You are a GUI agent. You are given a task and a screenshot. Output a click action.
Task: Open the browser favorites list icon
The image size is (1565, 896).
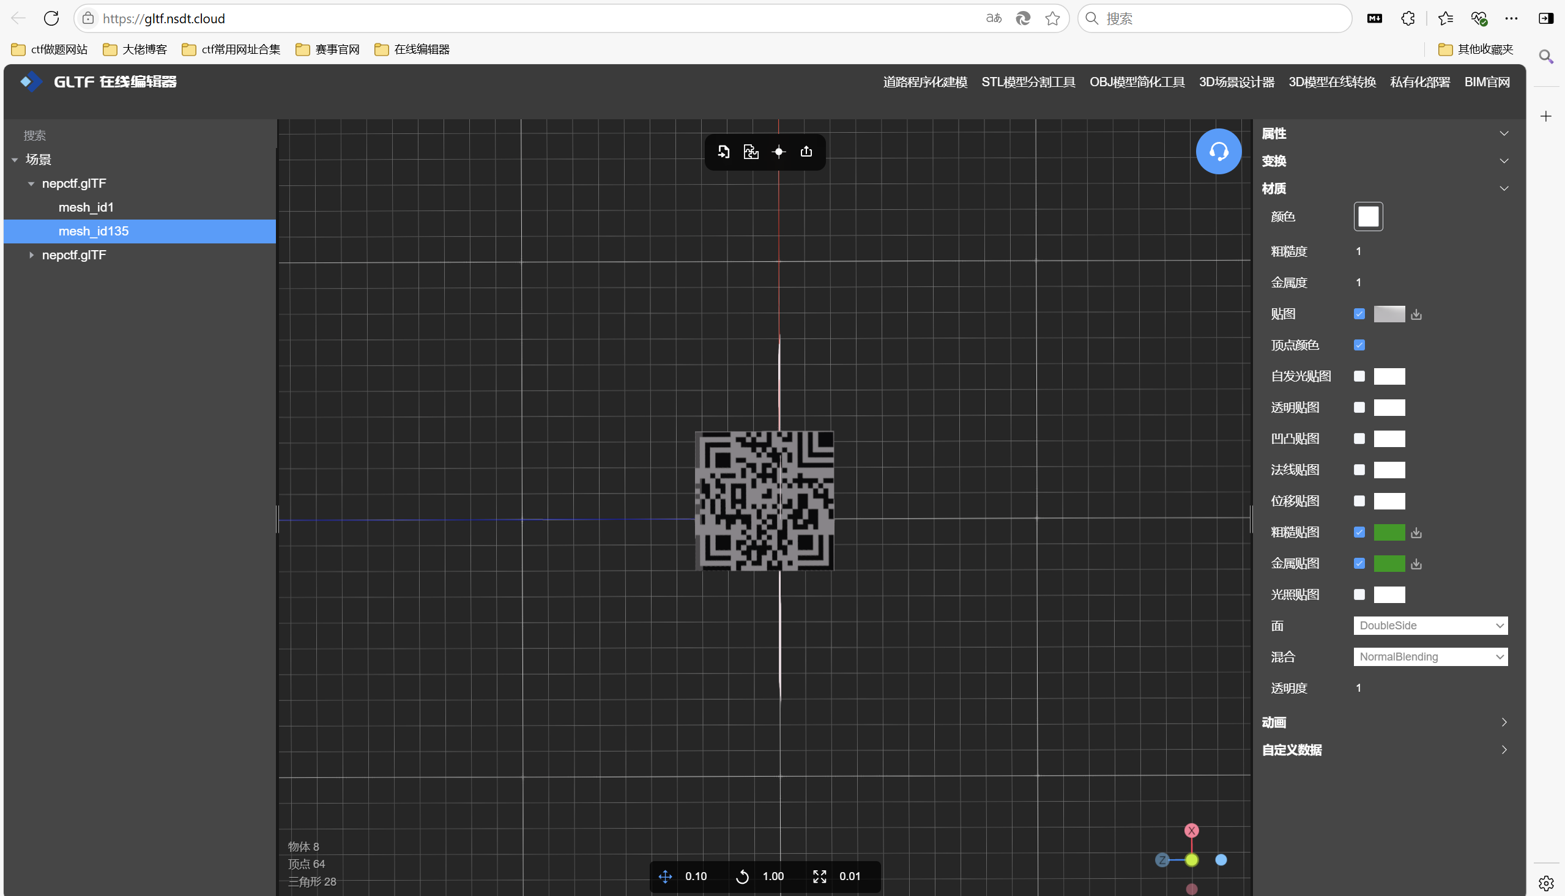(1446, 18)
